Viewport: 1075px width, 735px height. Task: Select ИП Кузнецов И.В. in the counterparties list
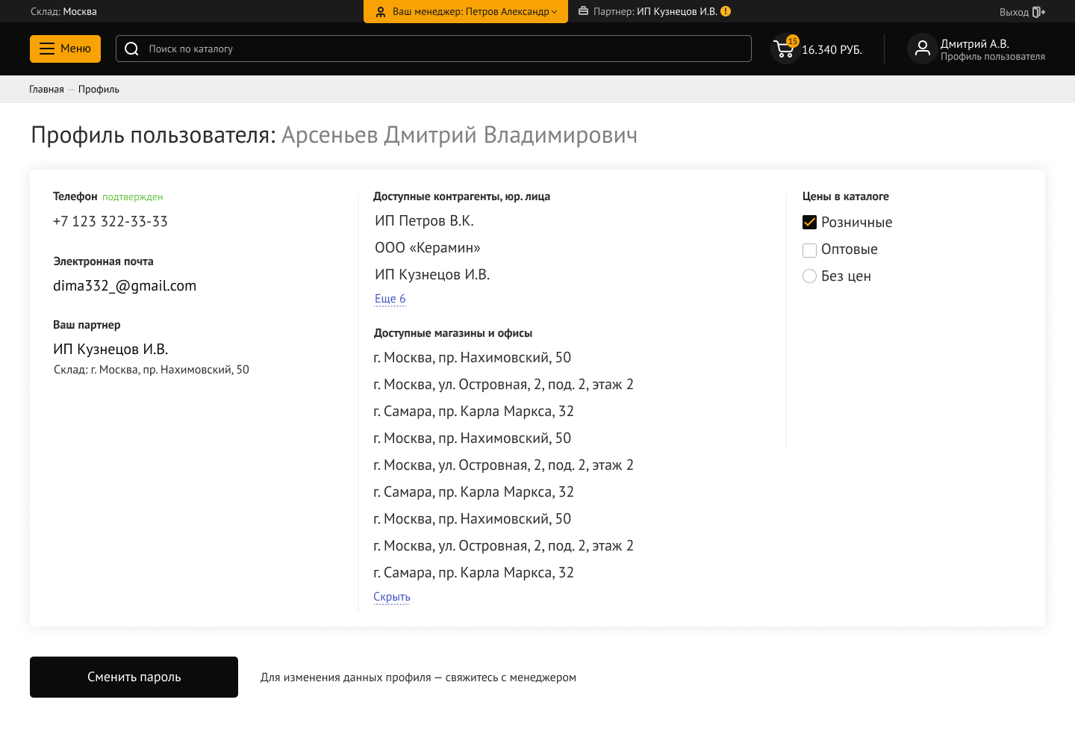click(x=432, y=275)
